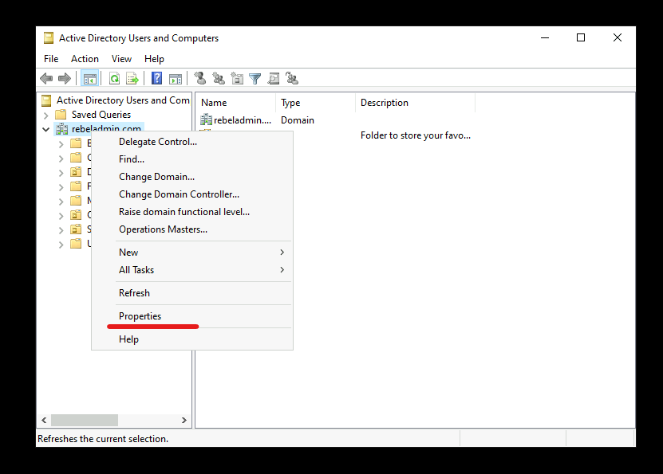Viewport: 663px width, 474px height.
Task: Collapse the rebeladmin.com domain node
Action: (46, 130)
